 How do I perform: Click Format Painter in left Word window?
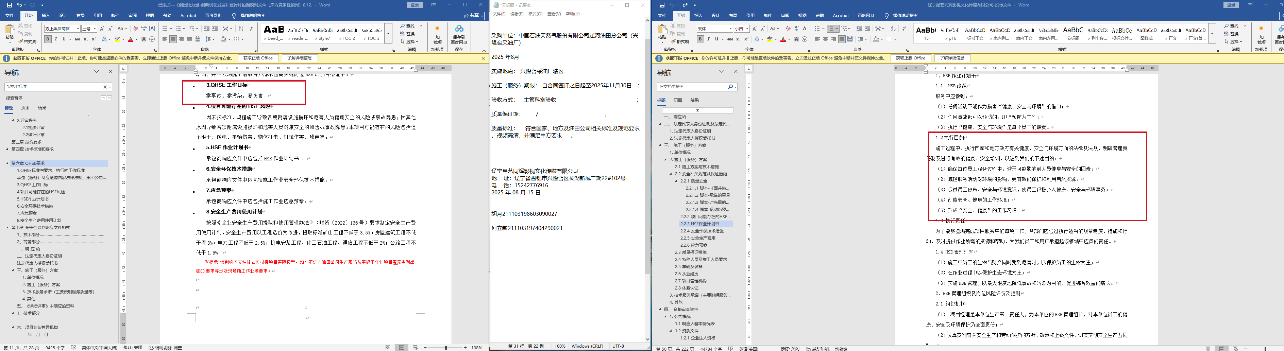28,41
